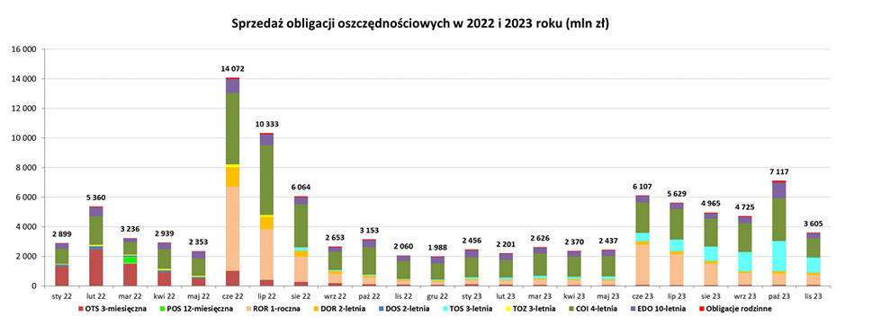Click data label '4 725'

(x=746, y=207)
